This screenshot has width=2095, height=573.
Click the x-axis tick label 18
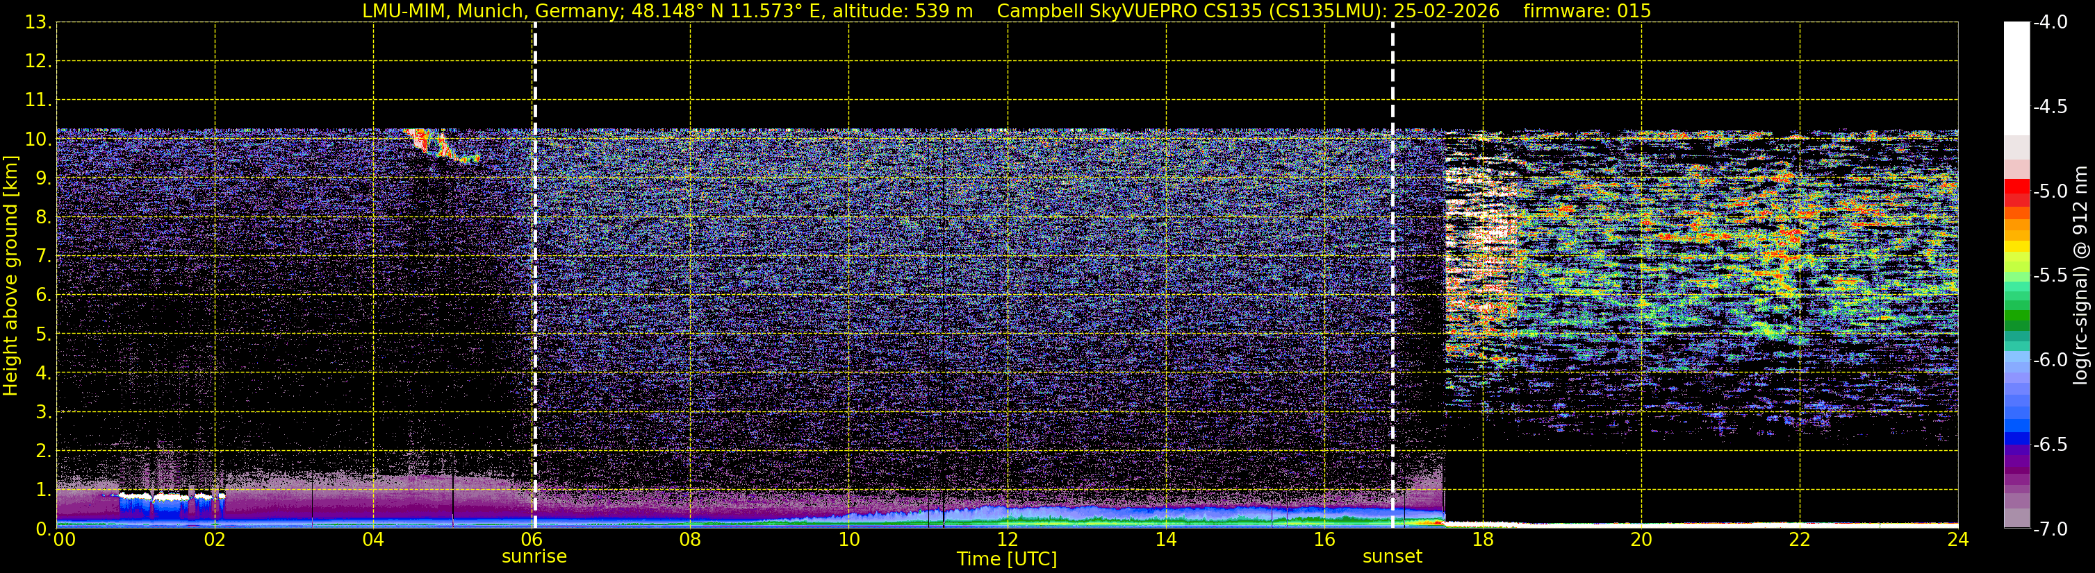pos(1484,540)
